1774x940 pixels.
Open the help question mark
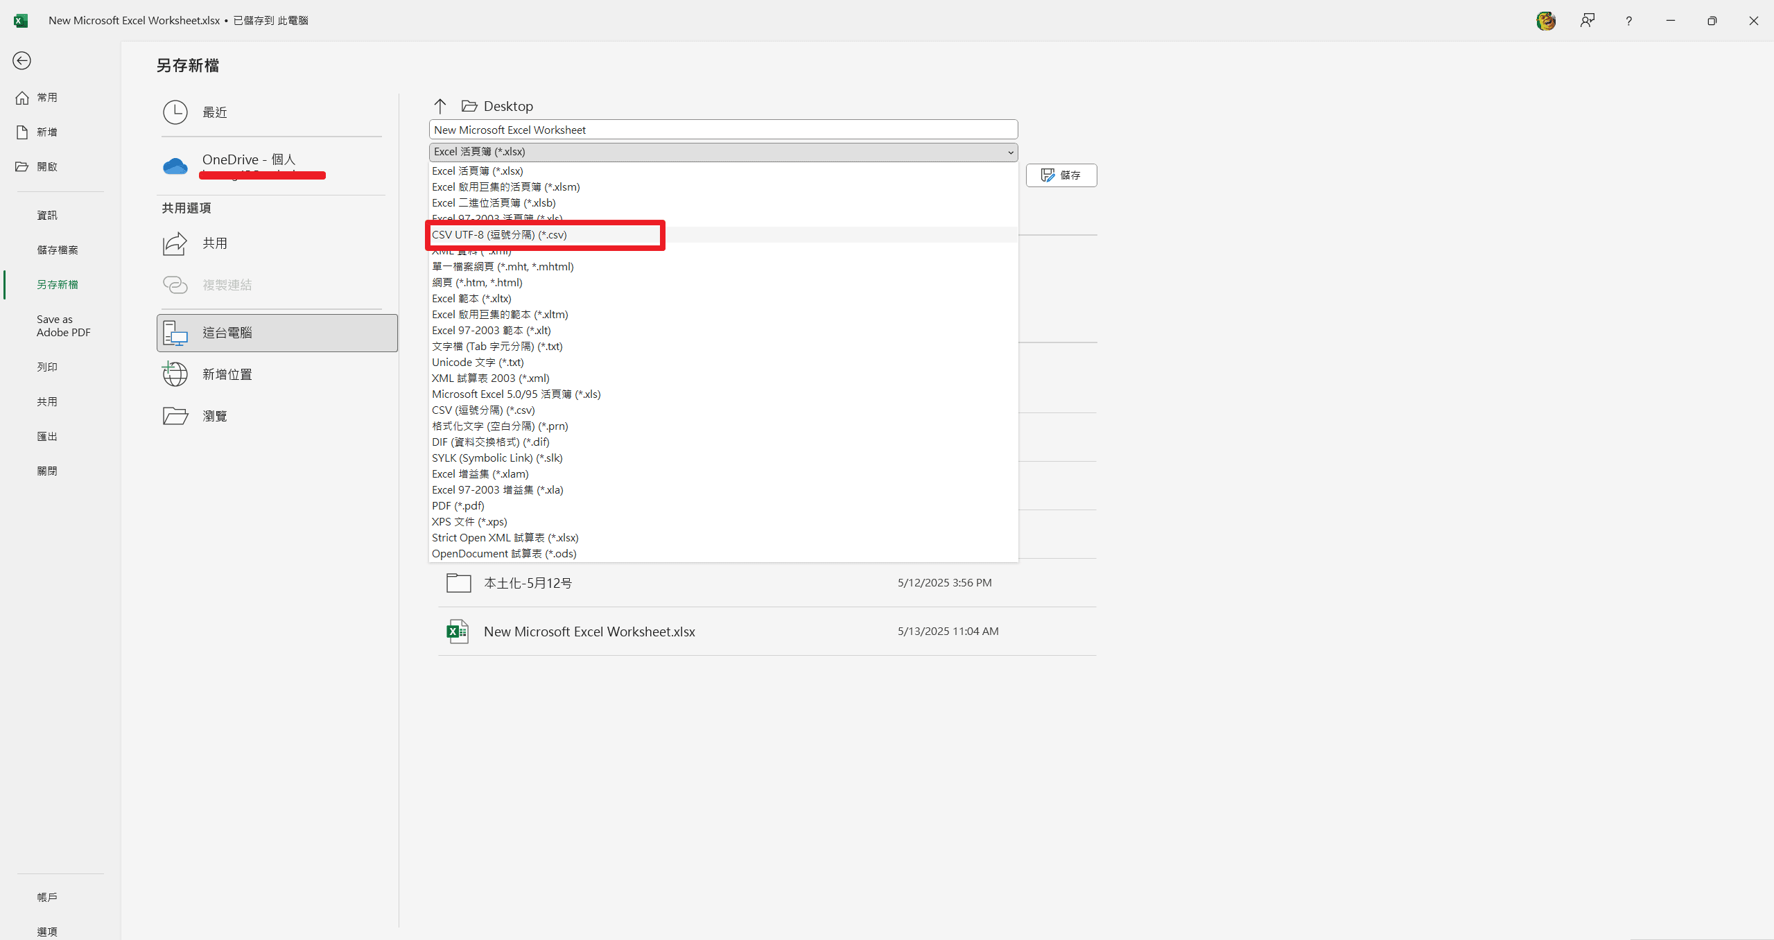[x=1628, y=21]
